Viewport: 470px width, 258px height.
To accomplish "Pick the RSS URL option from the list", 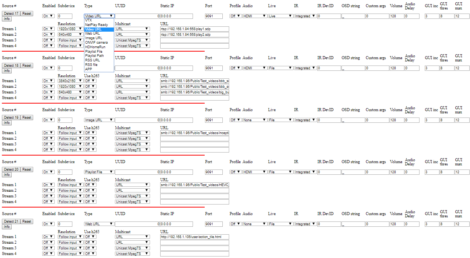I will click(92, 60).
